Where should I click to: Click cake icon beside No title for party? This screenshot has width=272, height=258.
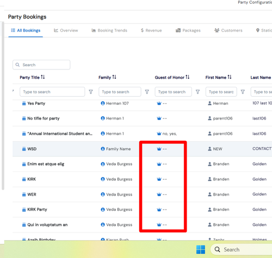[x=24, y=118]
